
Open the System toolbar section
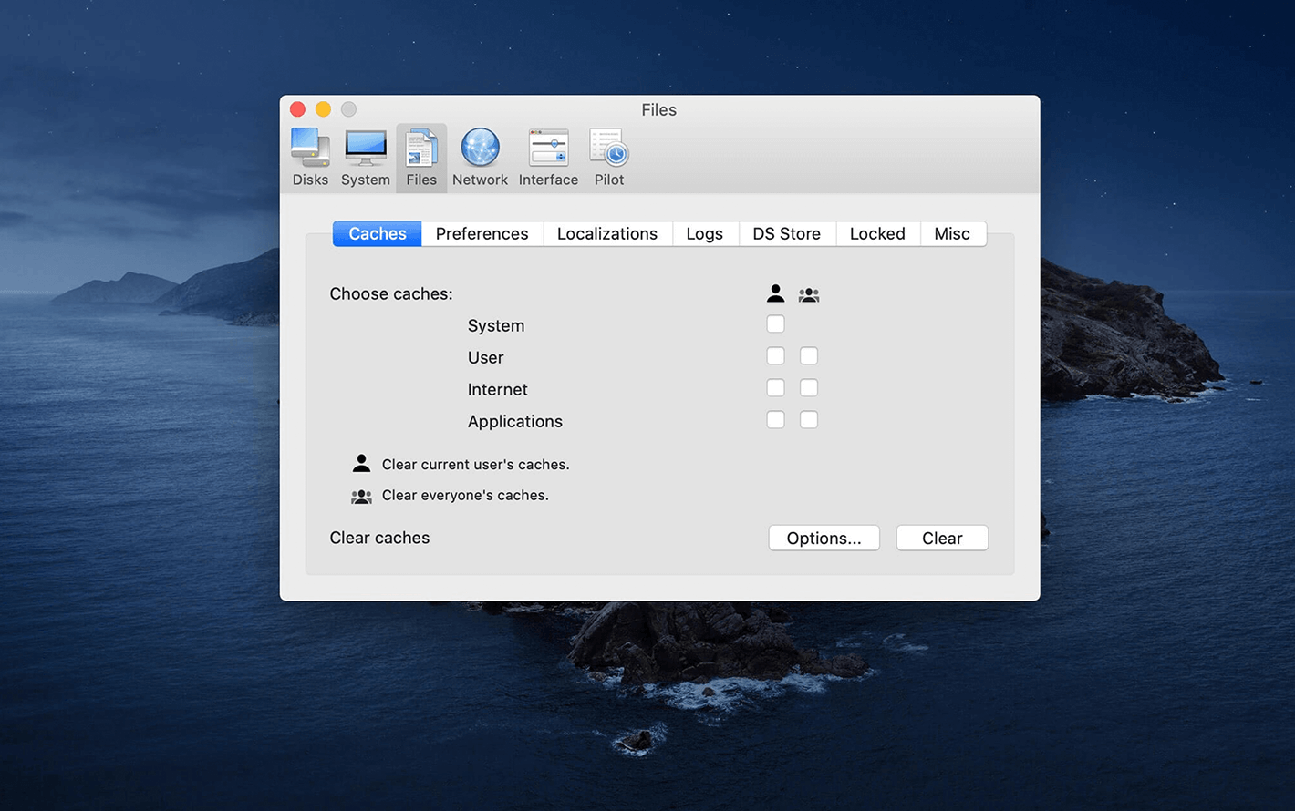366,157
